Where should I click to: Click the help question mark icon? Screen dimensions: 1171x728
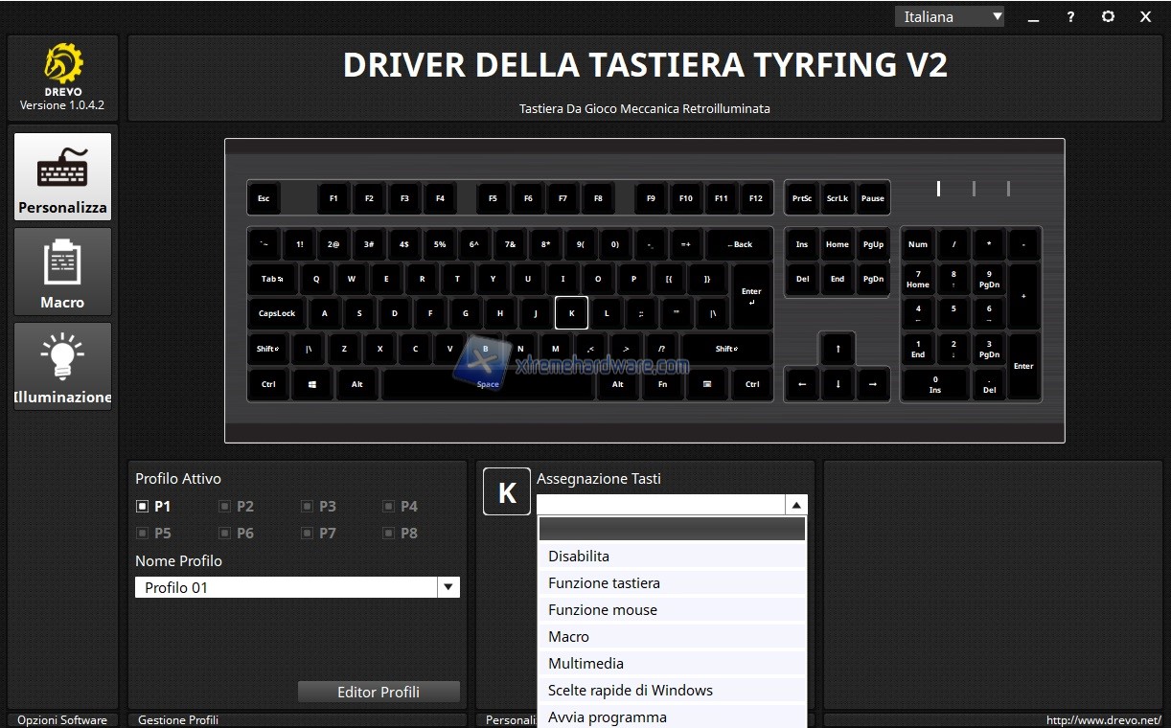pyautogui.click(x=1070, y=16)
